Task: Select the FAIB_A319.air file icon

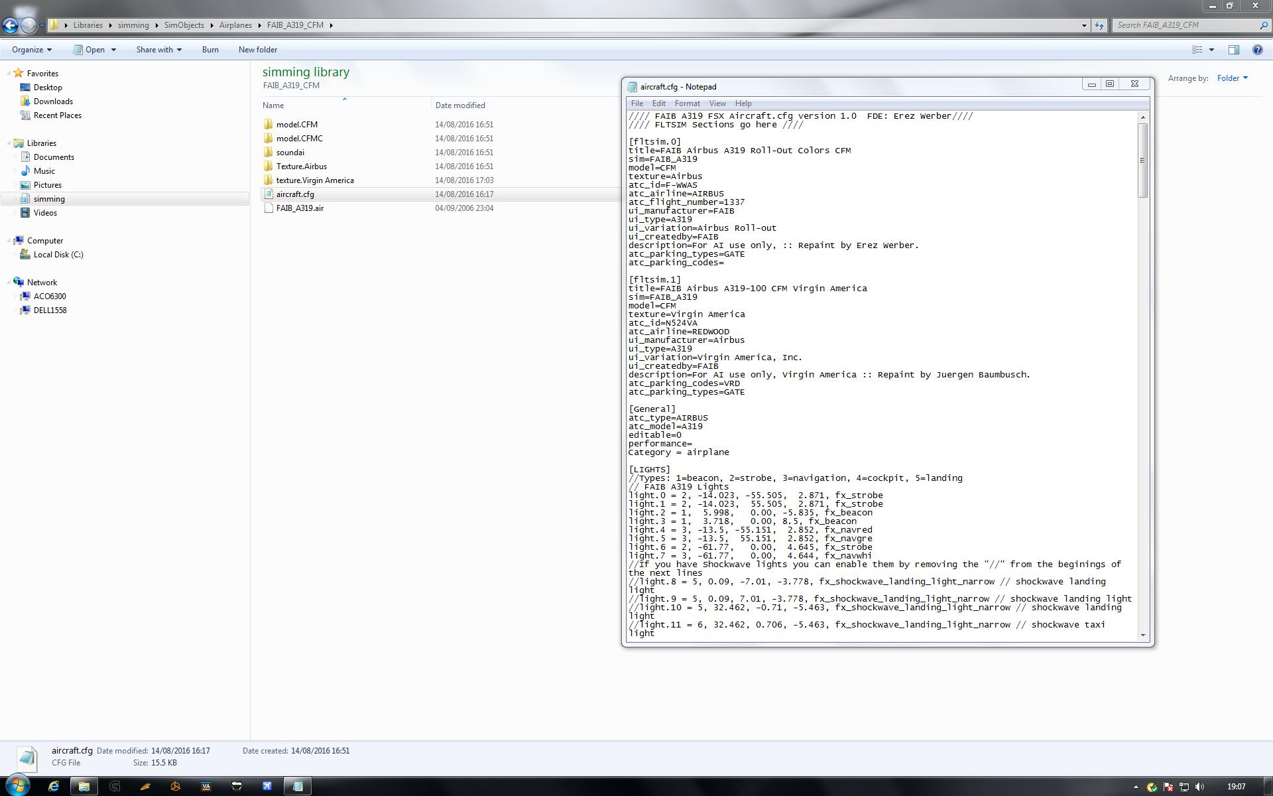Action: 268,208
